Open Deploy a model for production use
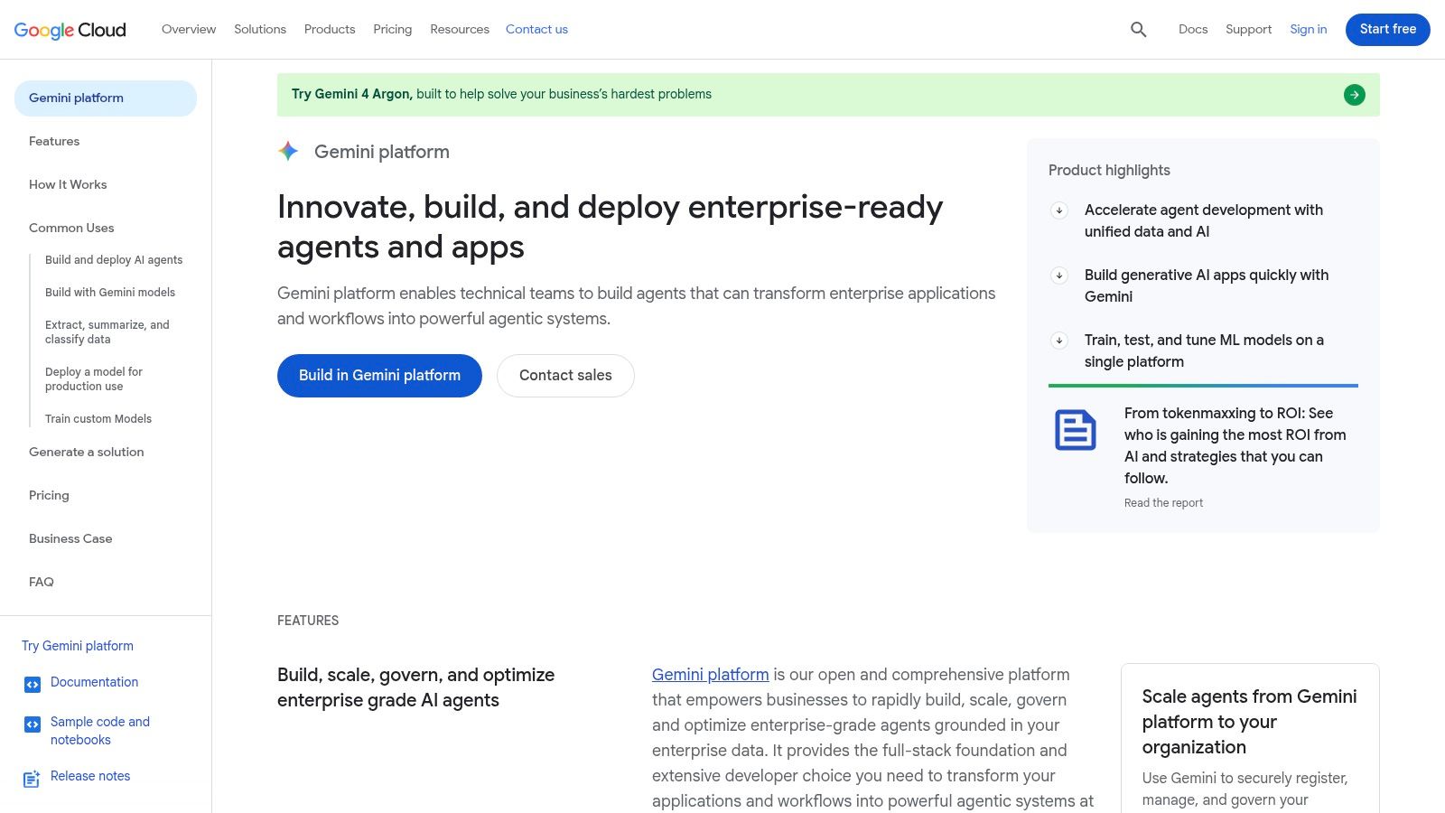Viewport: 1445px width, 813px height. pos(94,379)
